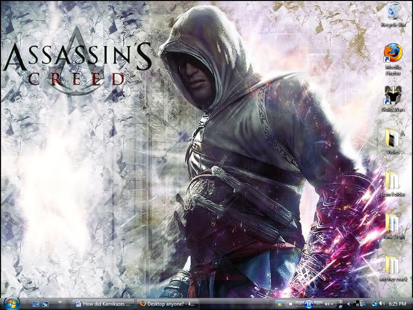Skip to the previous track in Media Player toolbar
The width and height of the screenshot is (413, 310).
click(x=299, y=304)
